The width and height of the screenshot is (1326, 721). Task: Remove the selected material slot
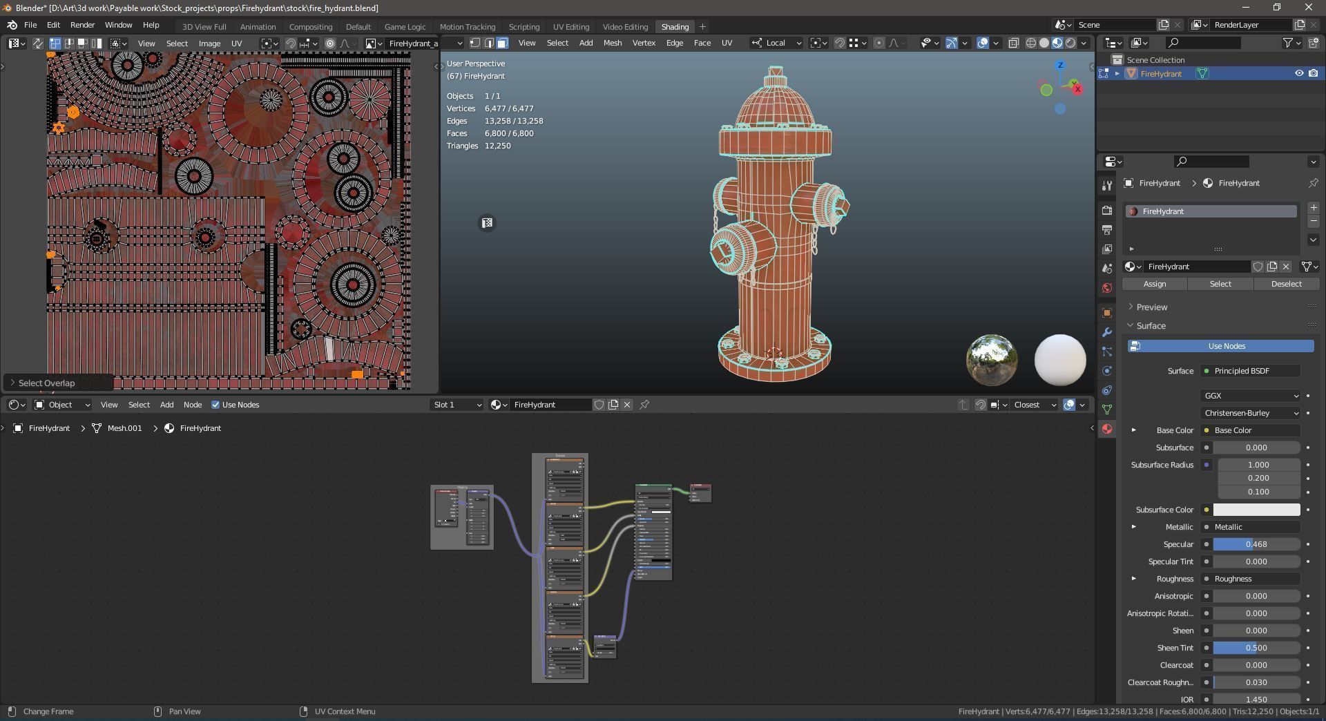1313,221
